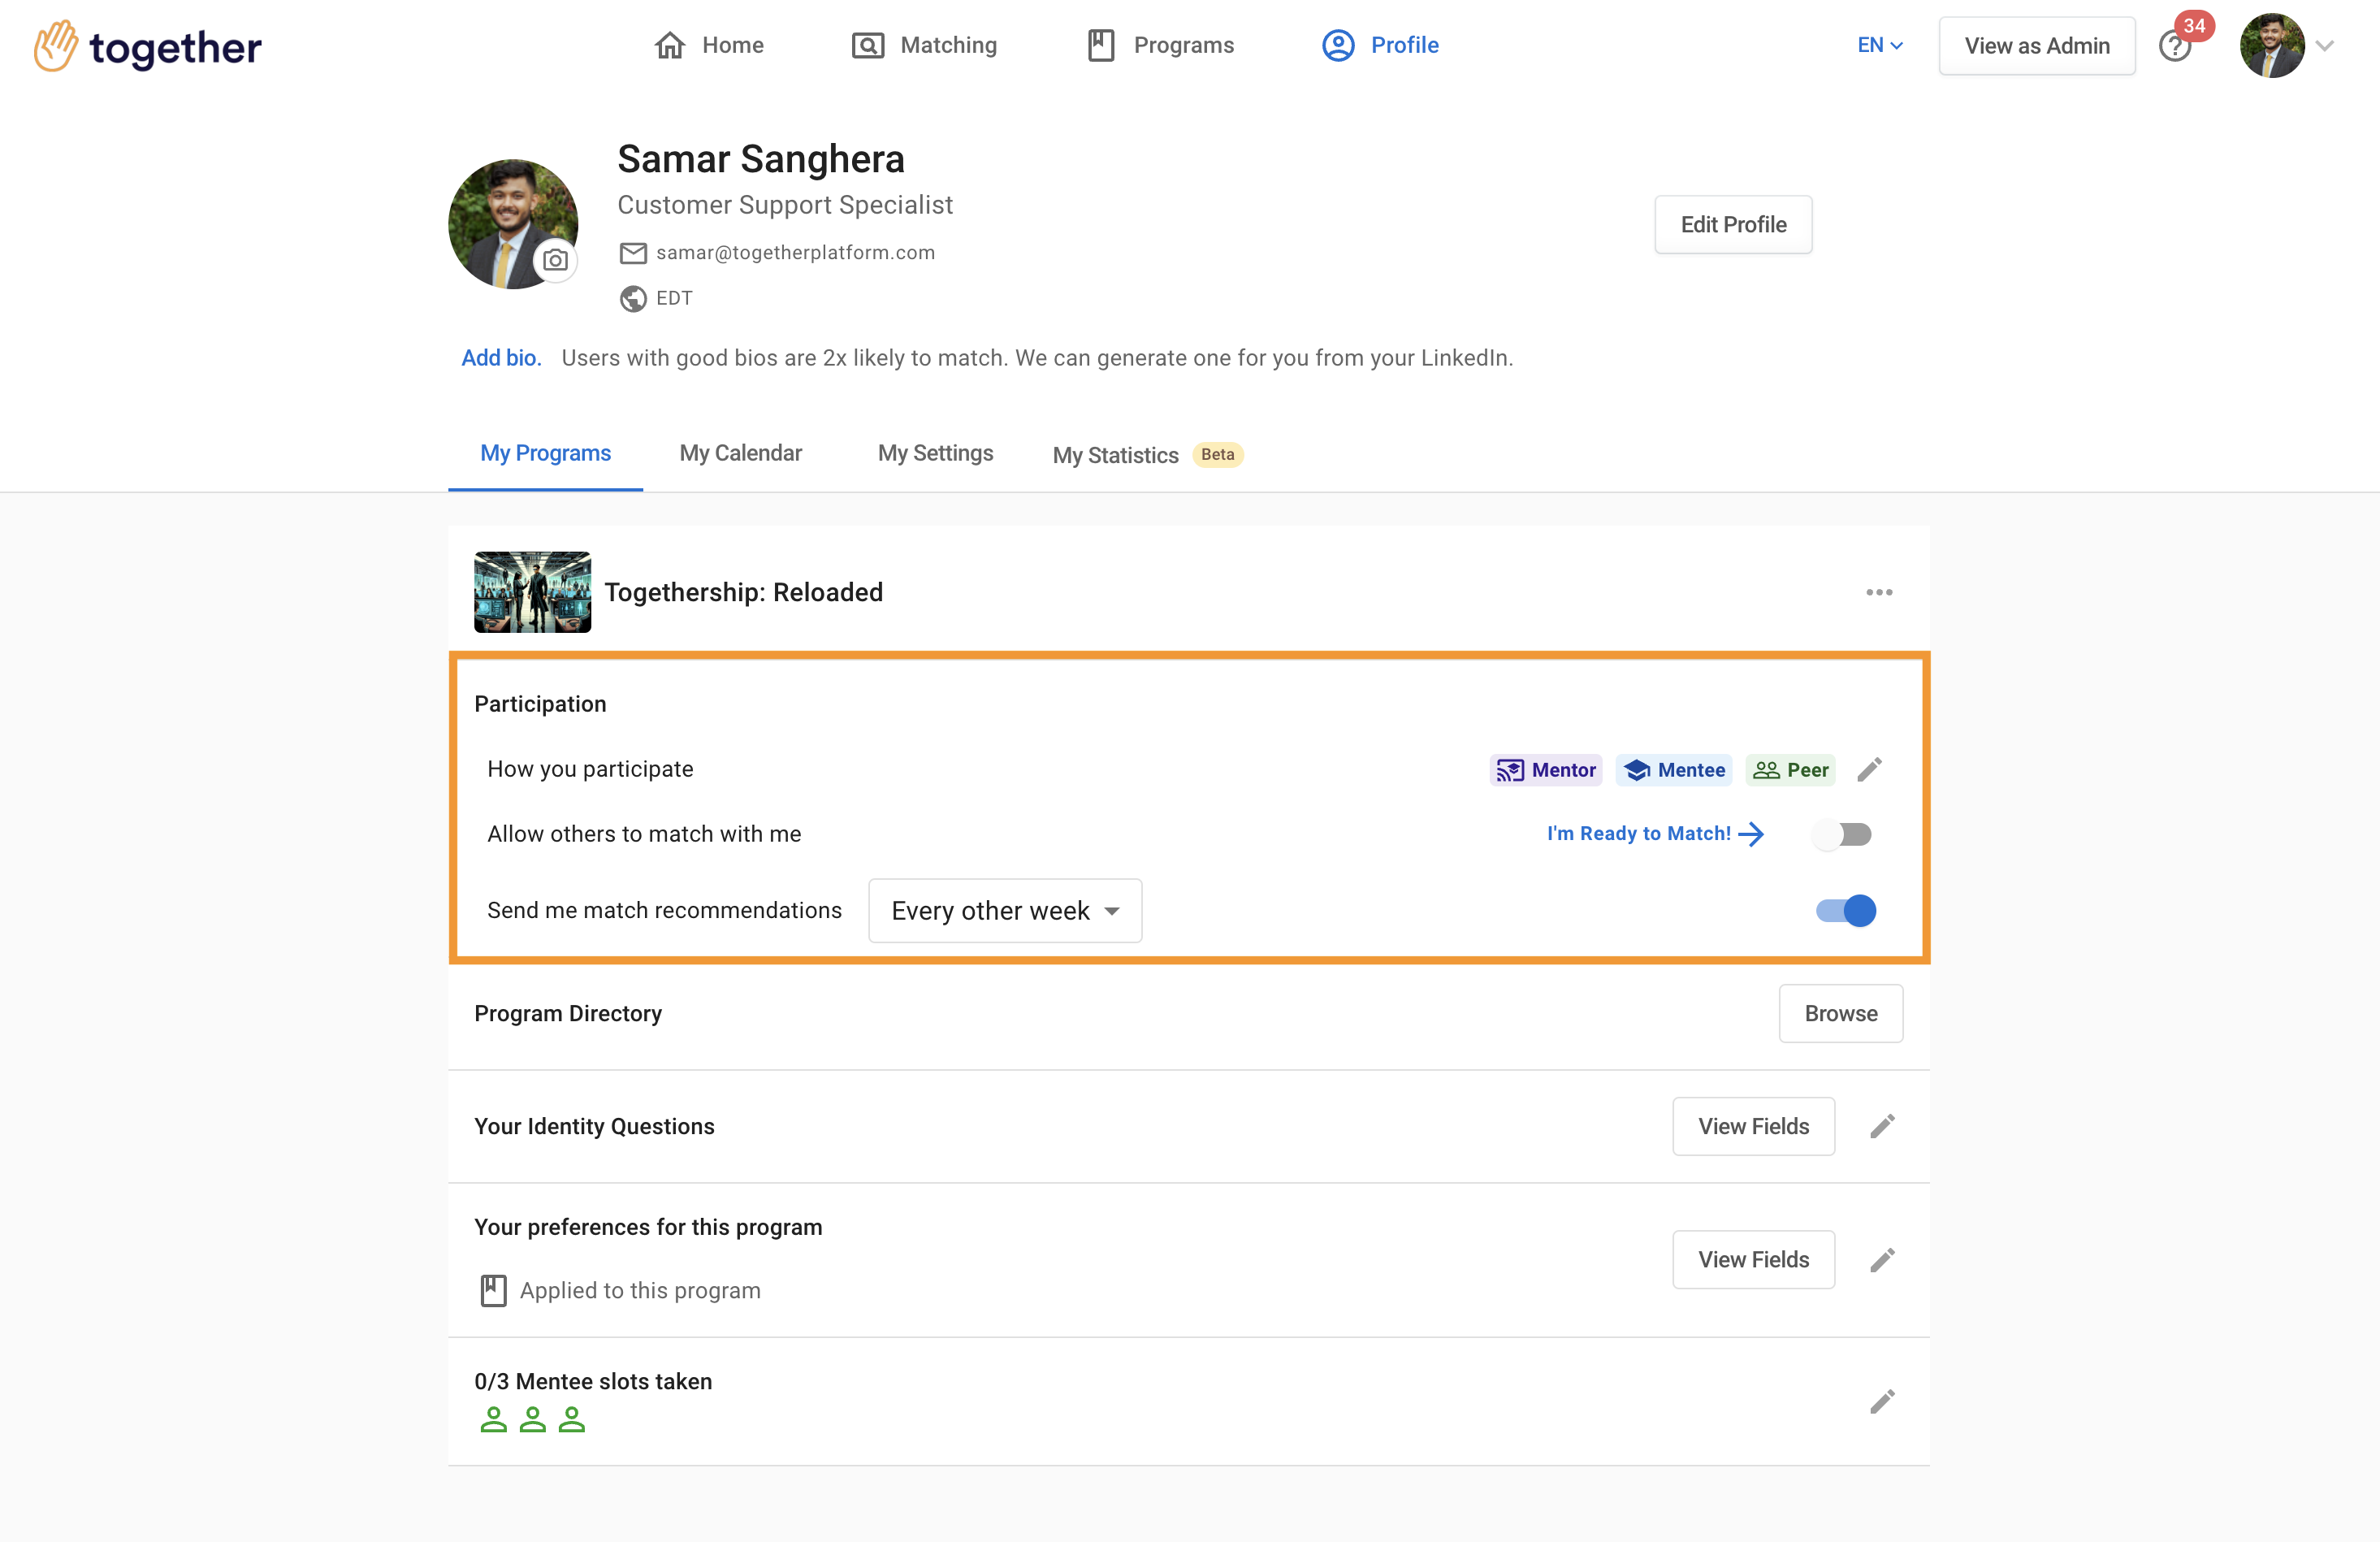Click the Togethership: Reloaded program thumbnail
2380x1542 pixels.
click(532, 592)
